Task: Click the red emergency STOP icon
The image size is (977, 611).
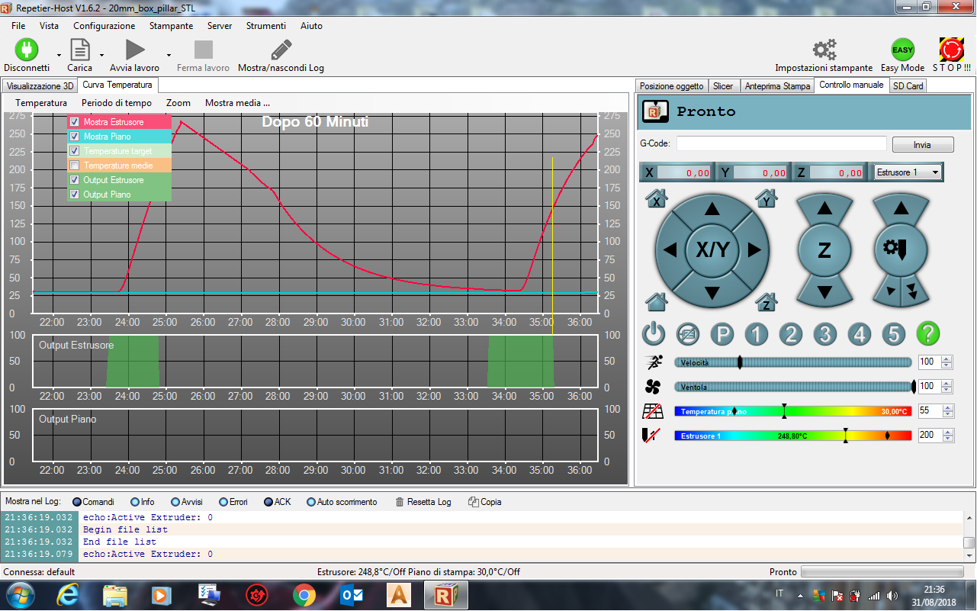Action: pos(951,50)
